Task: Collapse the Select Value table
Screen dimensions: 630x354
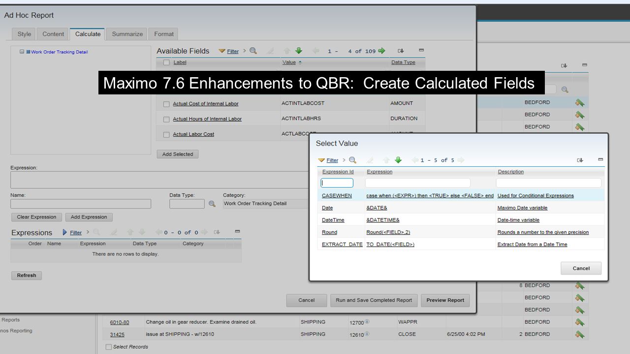Action: click(x=600, y=159)
